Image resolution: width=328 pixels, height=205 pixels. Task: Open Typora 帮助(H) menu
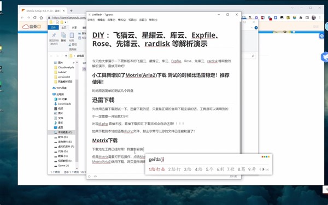(x=153, y=20)
